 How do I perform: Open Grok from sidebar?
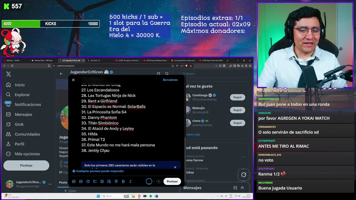[x=15, y=124]
